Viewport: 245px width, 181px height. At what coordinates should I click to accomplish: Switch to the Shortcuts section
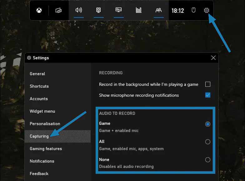point(39,86)
